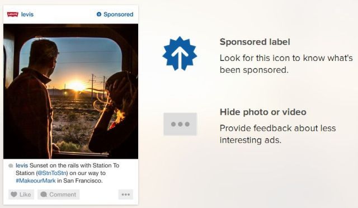The width and height of the screenshot is (358, 208).
Task: Click the heart icon on Like
Action: point(14,194)
